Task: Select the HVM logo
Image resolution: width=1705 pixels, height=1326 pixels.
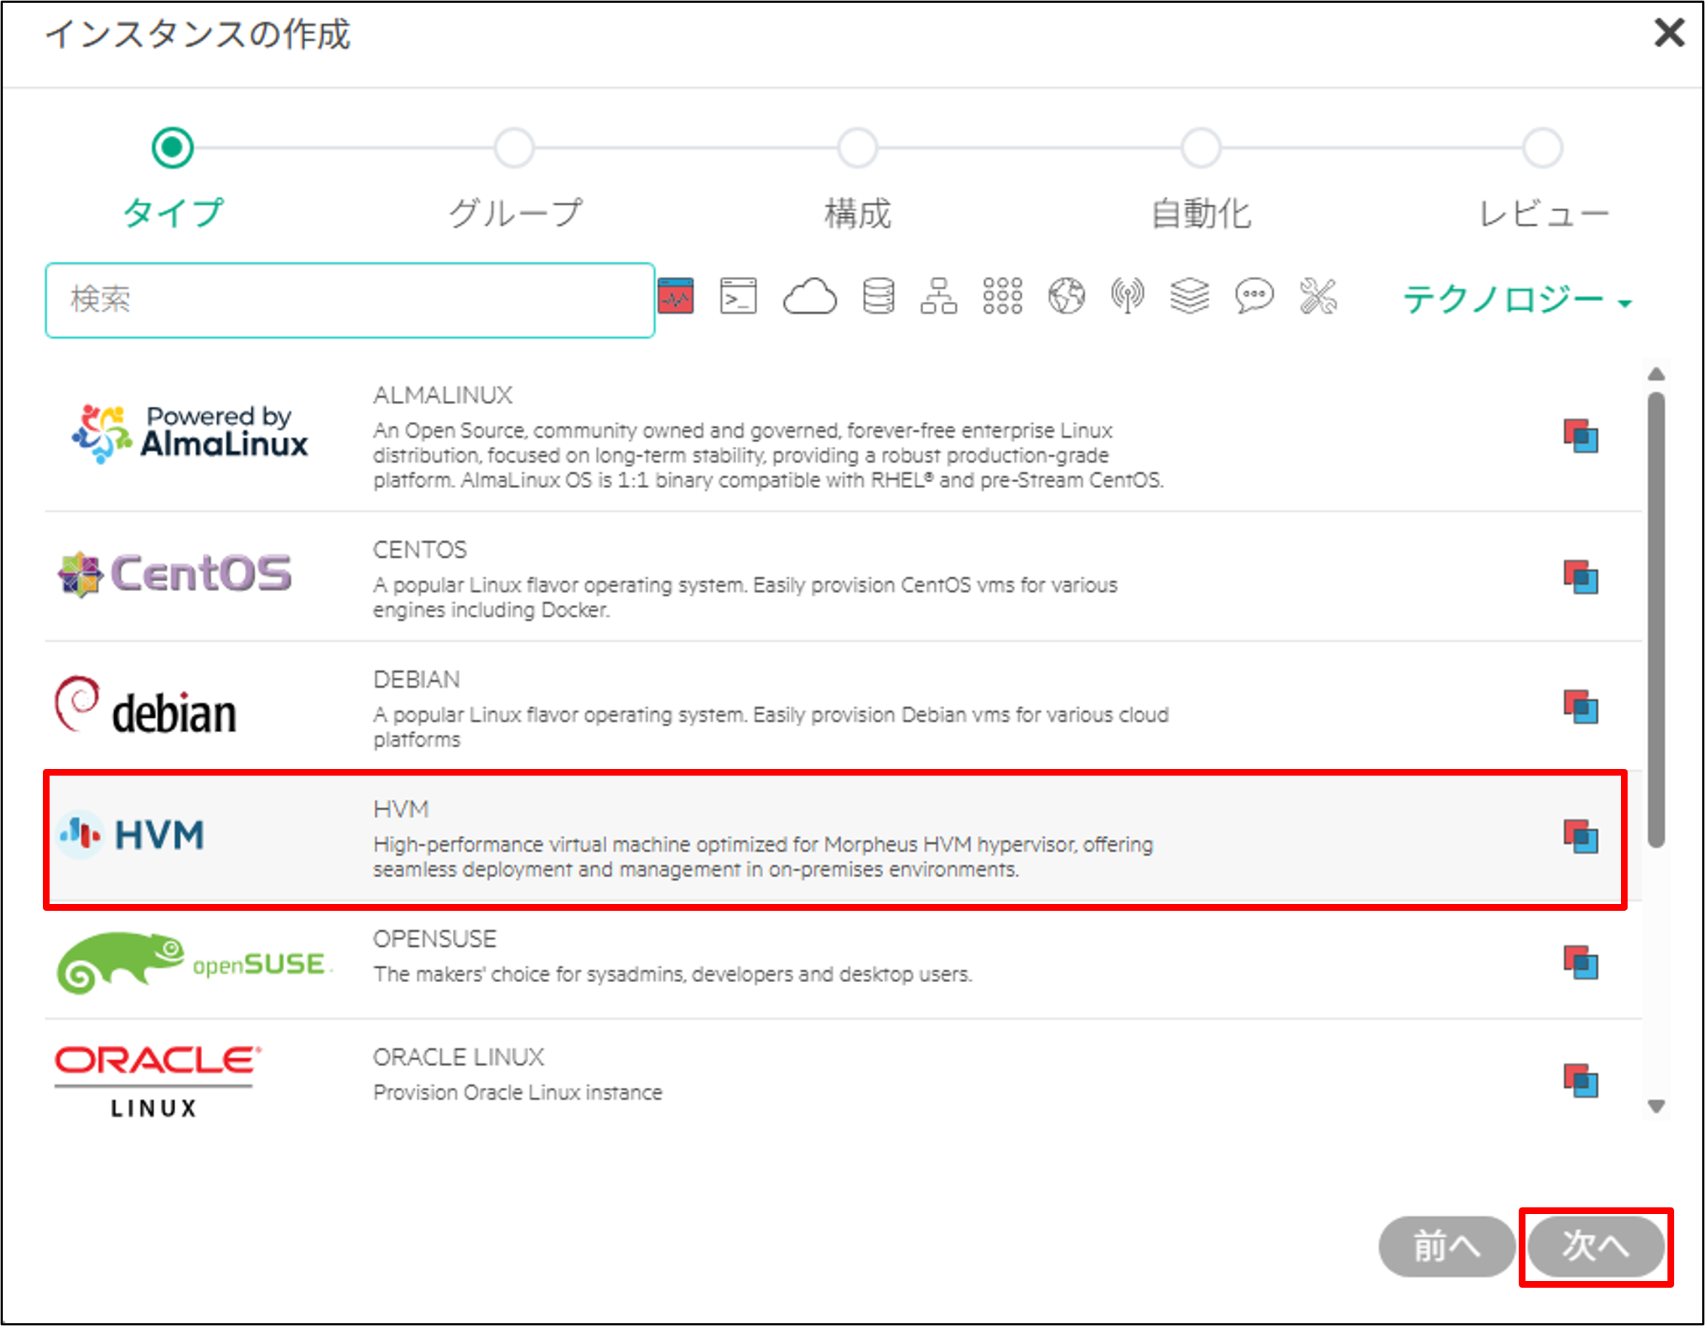Action: click(x=131, y=835)
